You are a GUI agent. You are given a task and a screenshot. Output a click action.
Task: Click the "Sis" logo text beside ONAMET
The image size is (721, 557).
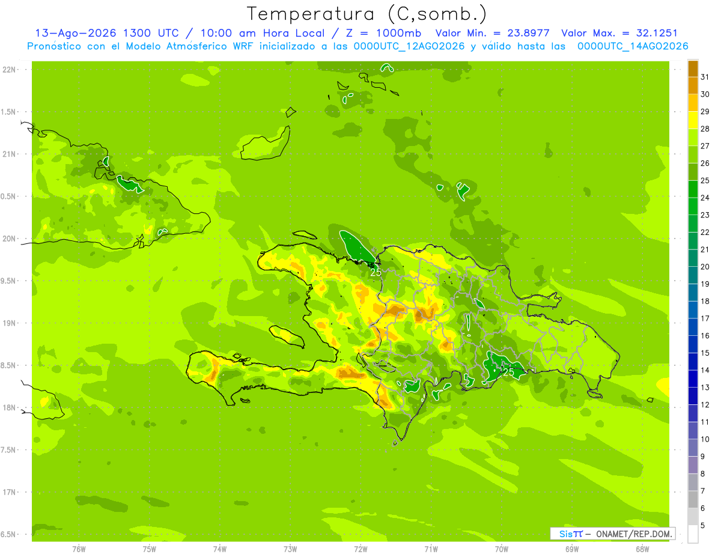click(x=566, y=534)
